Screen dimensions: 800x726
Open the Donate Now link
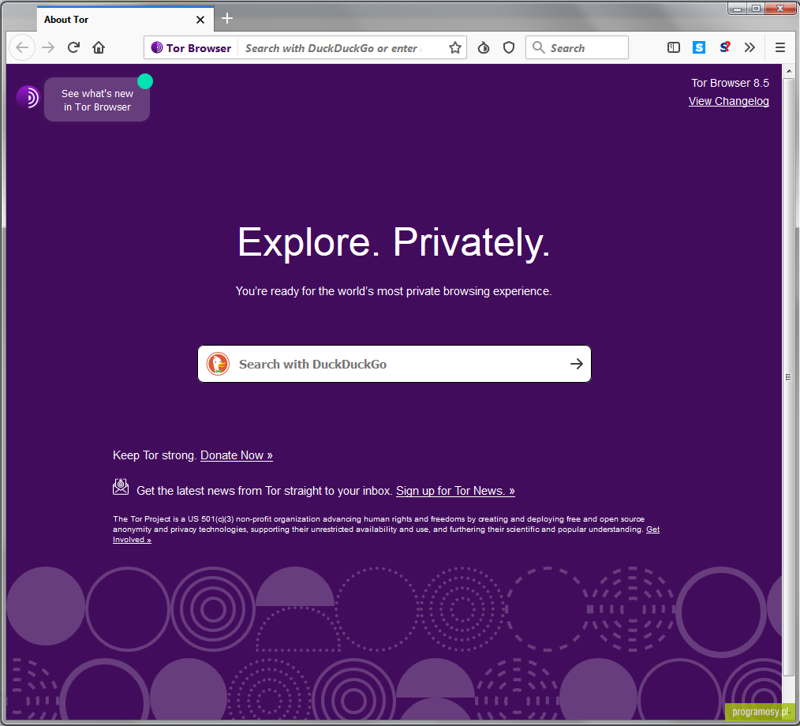236,455
